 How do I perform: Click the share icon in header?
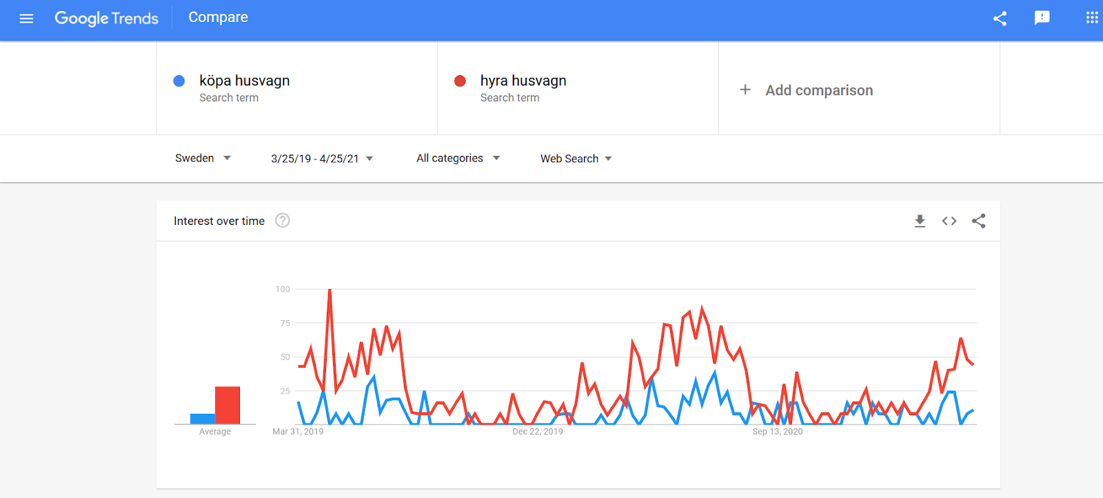pyautogui.click(x=1000, y=19)
